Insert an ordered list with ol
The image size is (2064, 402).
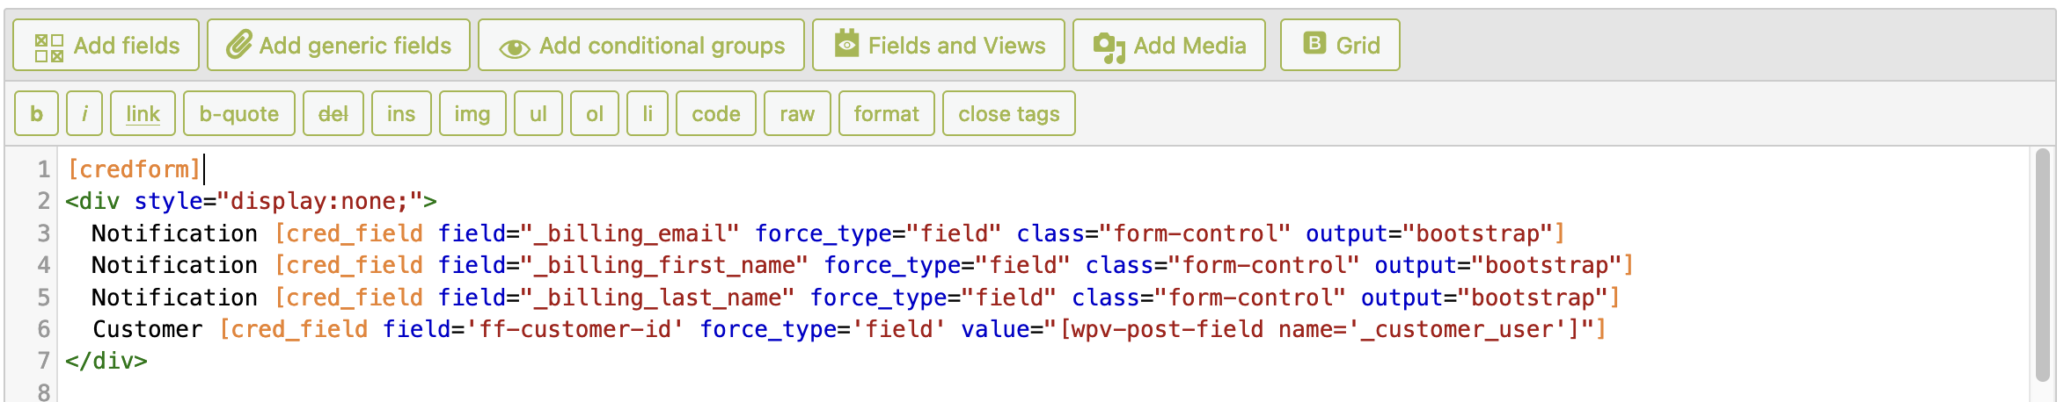[x=595, y=114]
